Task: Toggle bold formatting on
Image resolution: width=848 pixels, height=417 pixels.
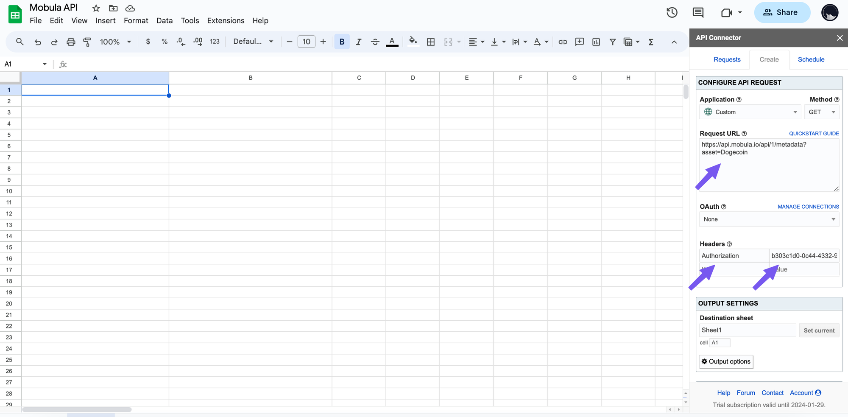Action: (x=342, y=42)
